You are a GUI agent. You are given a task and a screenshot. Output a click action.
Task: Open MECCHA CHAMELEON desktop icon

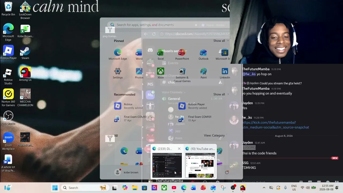point(25,98)
